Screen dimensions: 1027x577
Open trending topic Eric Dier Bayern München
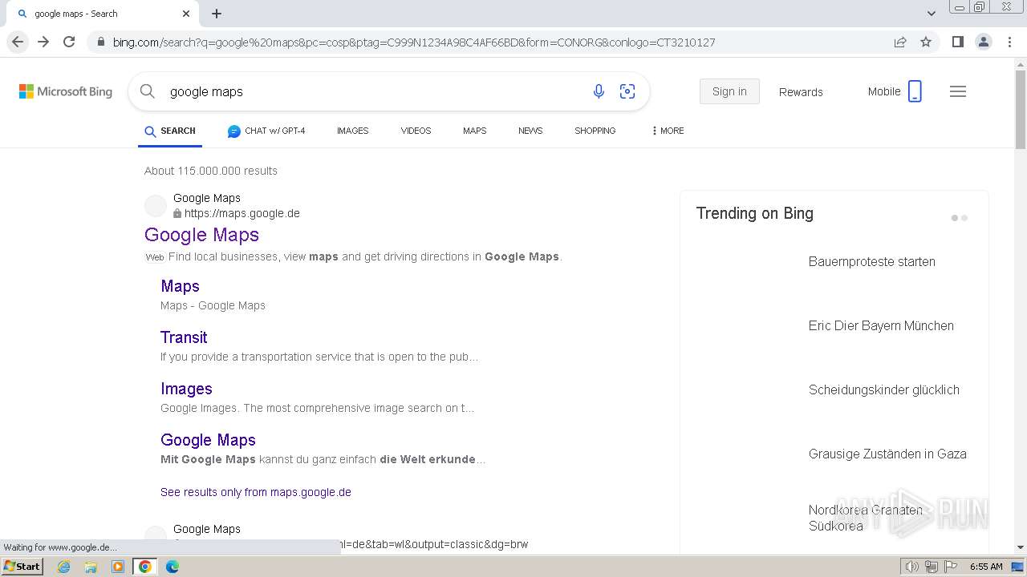(x=881, y=325)
